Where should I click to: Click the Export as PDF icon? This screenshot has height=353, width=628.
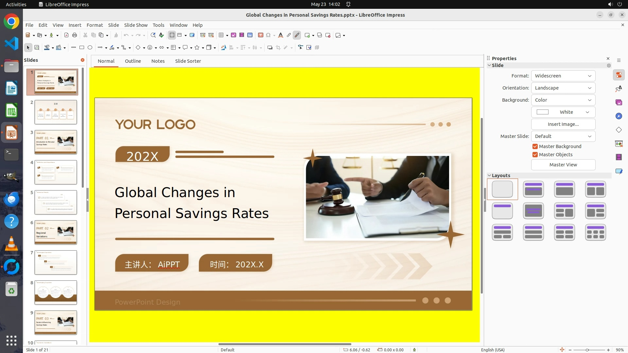(x=66, y=35)
